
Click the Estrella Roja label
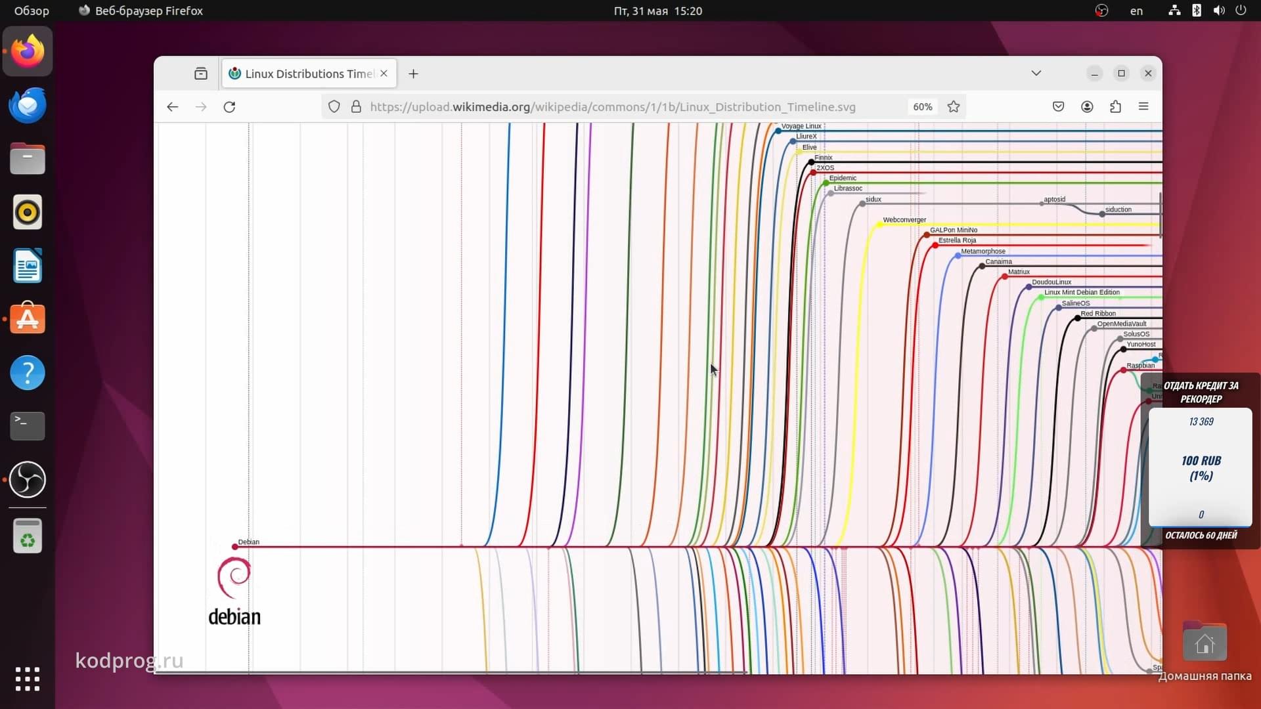point(957,240)
